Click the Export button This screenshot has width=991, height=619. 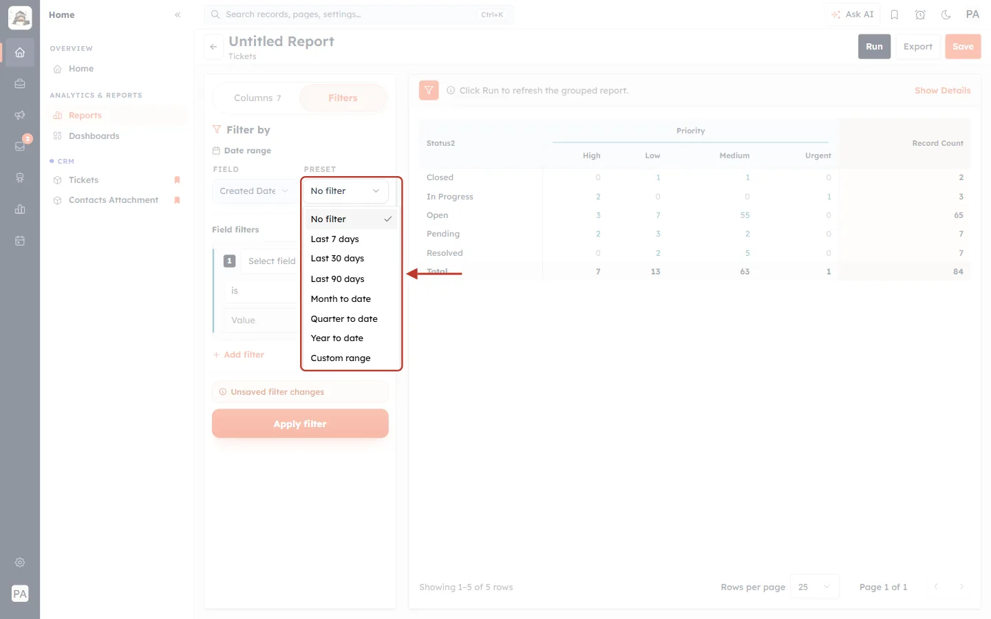(x=918, y=47)
